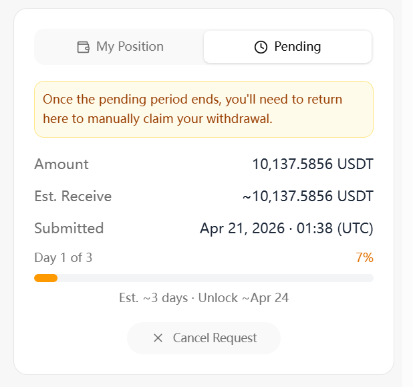This screenshot has width=413, height=387.
Task: Click the yellow manual claim withdrawal notice
Action: point(203,109)
